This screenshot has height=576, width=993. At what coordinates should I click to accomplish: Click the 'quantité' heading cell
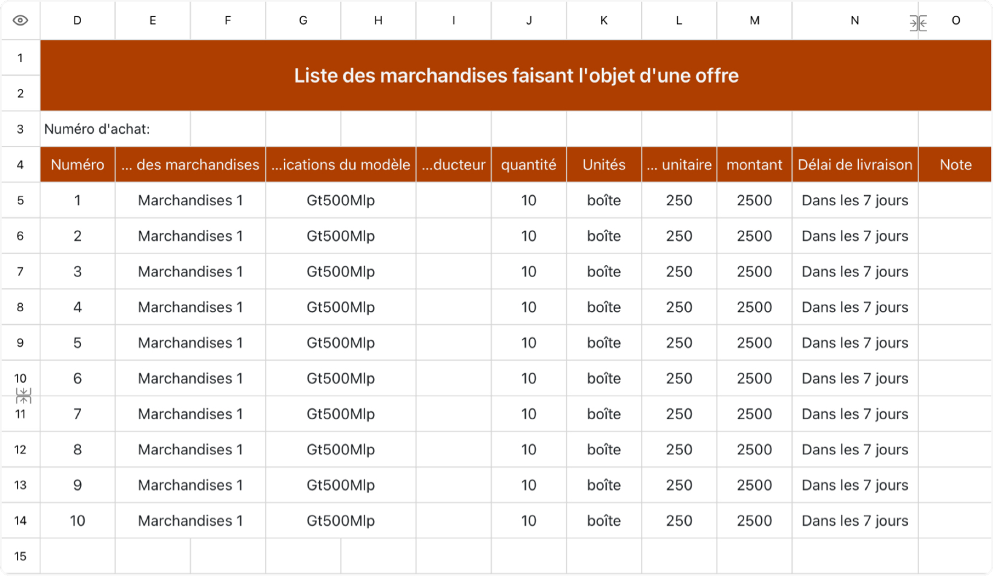[x=529, y=165]
